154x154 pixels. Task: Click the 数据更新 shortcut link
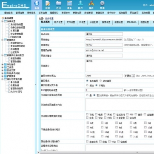click(88, 13)
